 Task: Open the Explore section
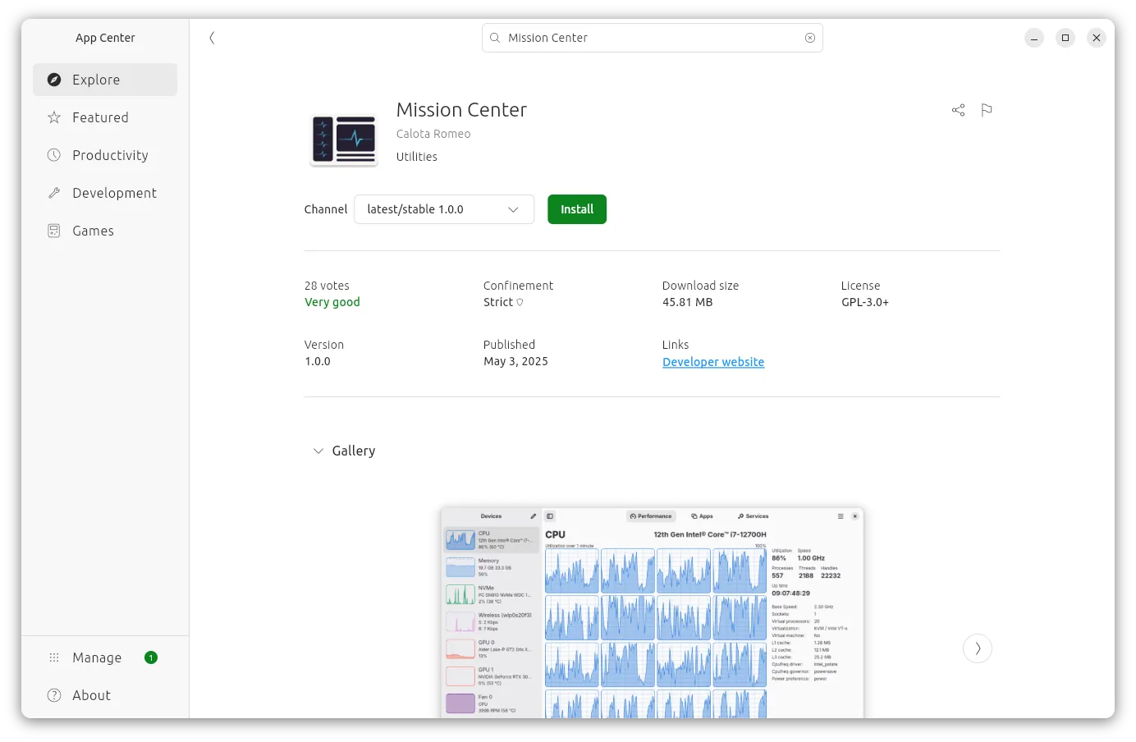click(x=105, y=80)
